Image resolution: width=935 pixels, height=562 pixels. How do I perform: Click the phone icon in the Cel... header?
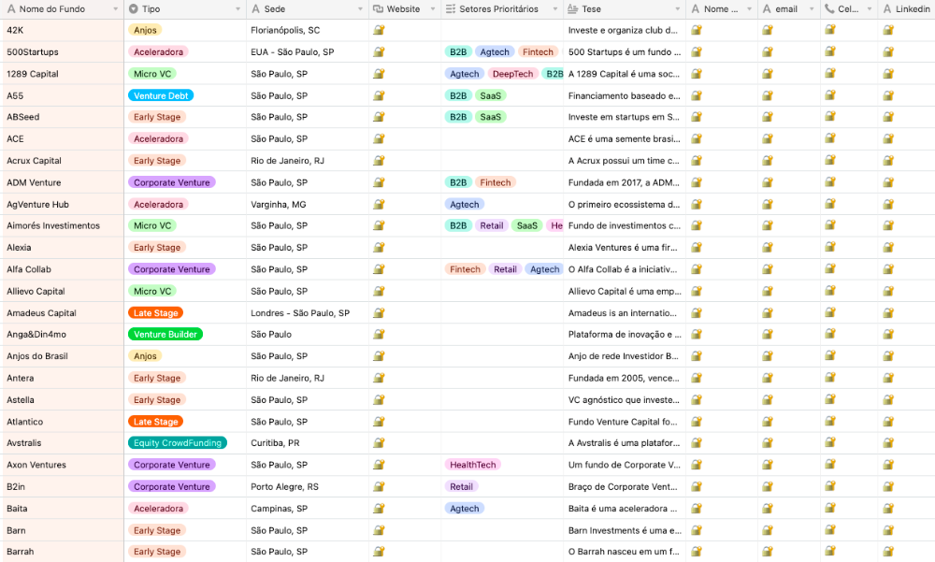829,9
